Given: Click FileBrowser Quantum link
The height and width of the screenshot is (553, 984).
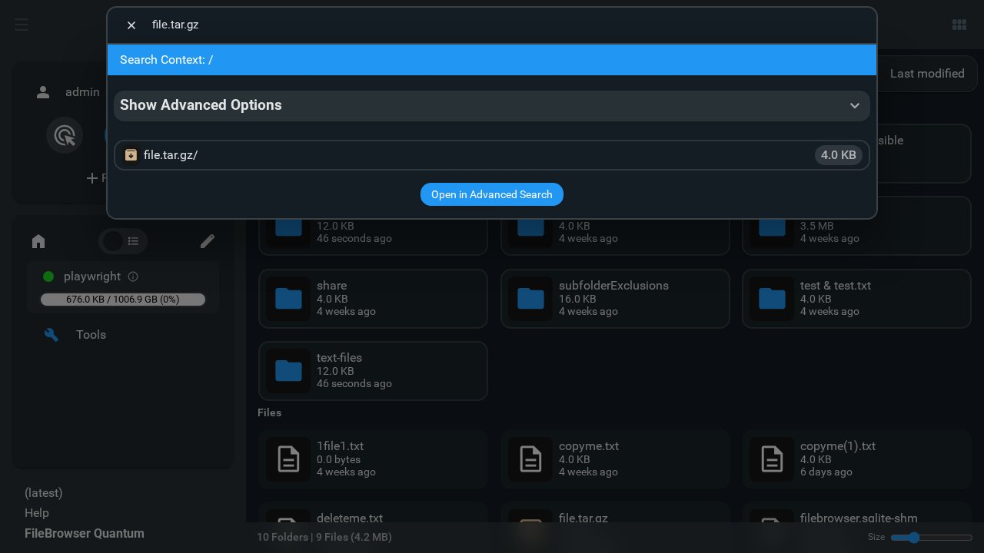Looking at the screenshot, I should [x=85, y=534].
